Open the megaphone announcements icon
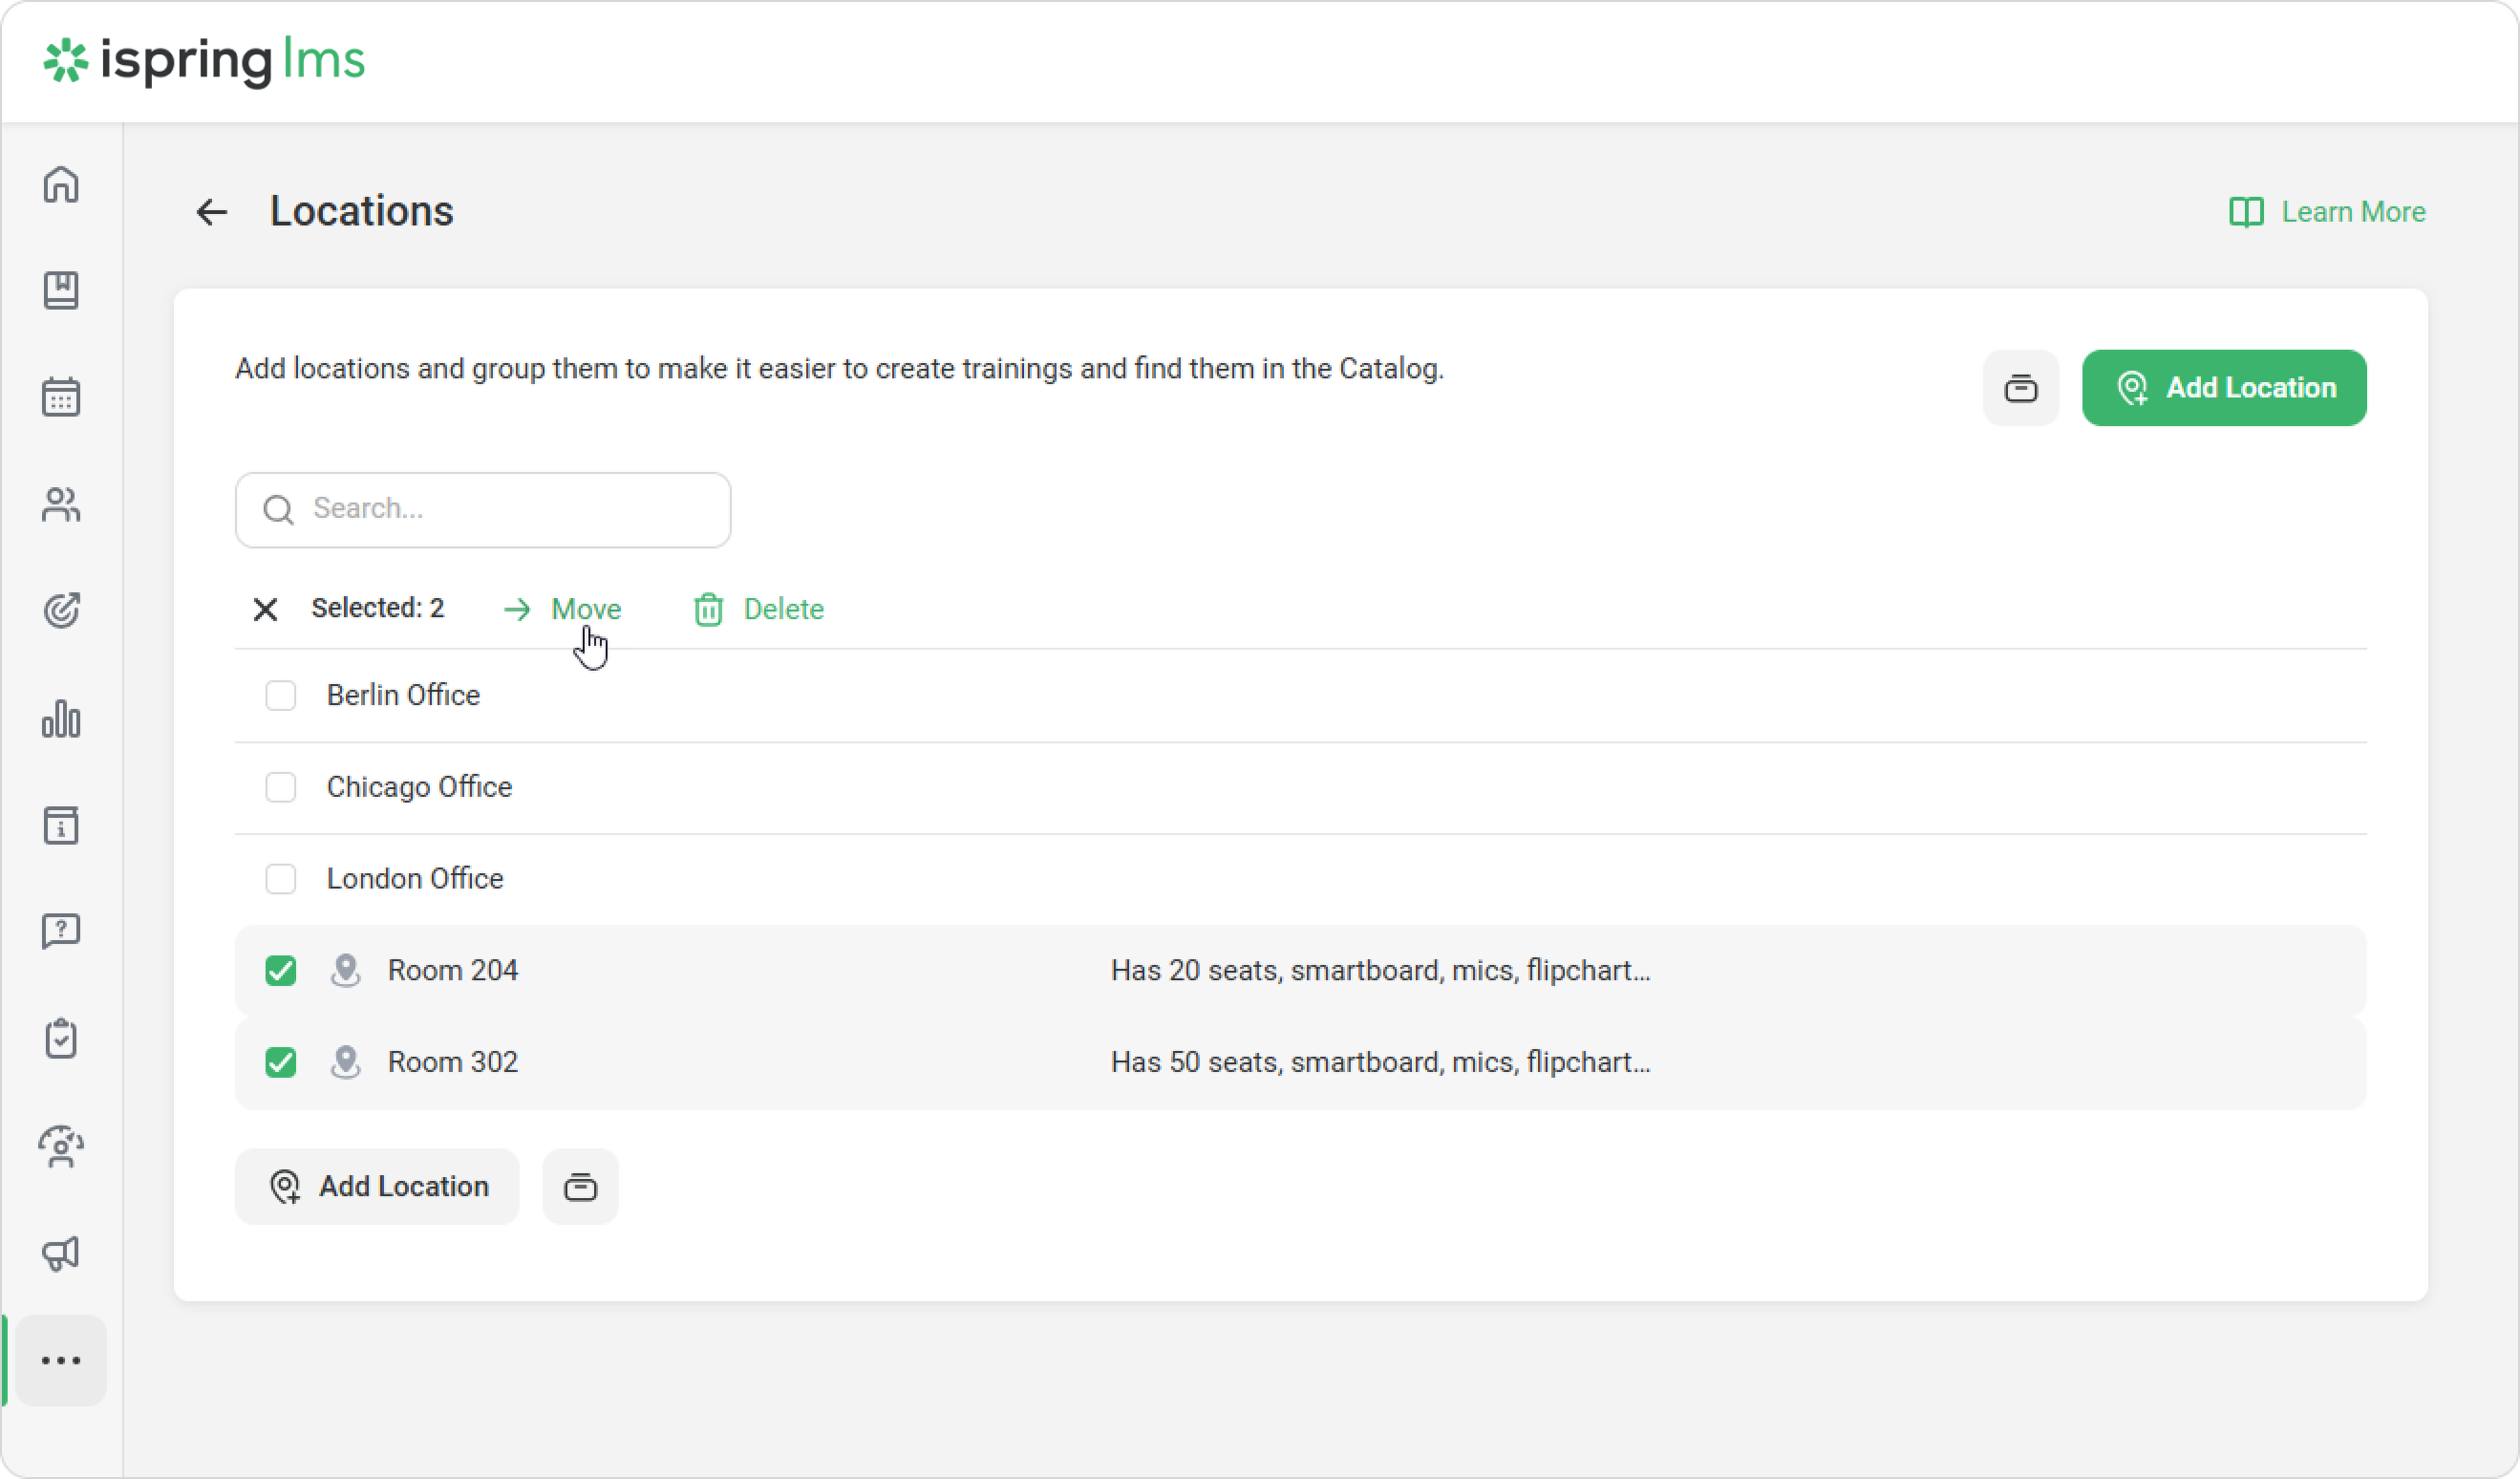The width and height of the screenshot is (2520, 1479). click(61, 1253)
